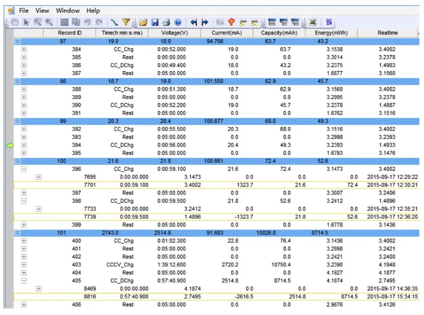The image size is (424, 315).
Task: Pick the plain magnifier zoom tool
Action: [x=49, y=22]
